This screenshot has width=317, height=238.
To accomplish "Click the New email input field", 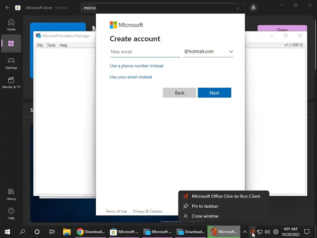I will [x=145, y=52].
